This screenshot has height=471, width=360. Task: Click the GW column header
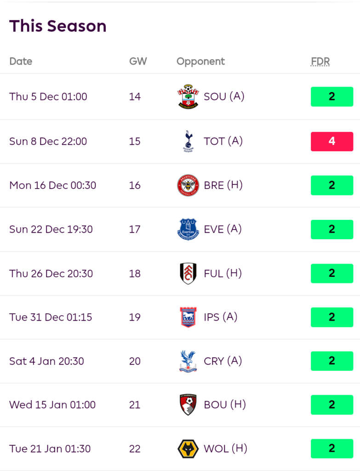coord(138,61)
